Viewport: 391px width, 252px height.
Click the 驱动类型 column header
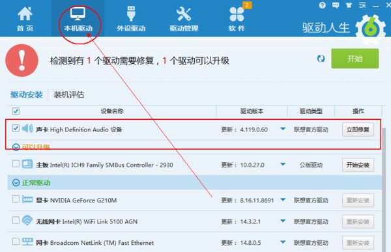tap(311, 111)
